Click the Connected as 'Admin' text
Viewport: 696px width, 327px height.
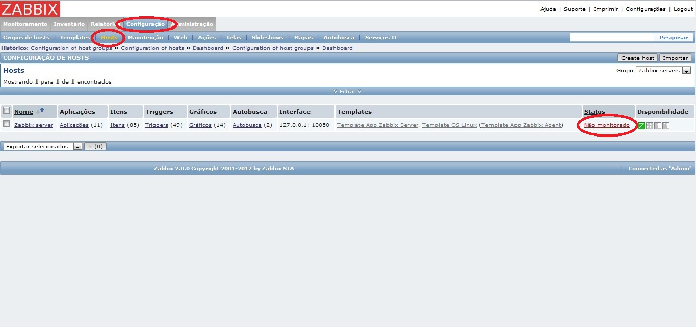tap(660, 168)
